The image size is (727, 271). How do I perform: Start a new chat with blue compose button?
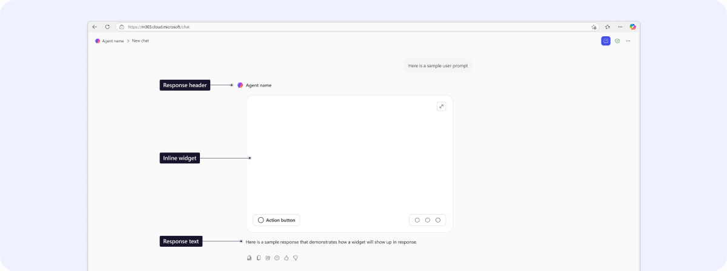[x=606, y=41]
